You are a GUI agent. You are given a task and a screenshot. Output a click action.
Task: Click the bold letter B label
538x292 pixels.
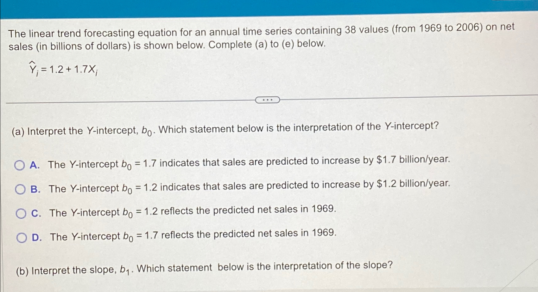pos(35,189)
